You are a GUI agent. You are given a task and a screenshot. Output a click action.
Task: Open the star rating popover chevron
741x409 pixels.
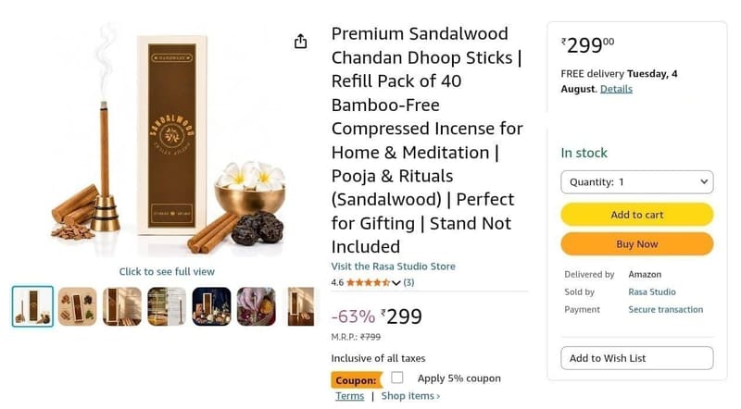click(x=396, y=283)
